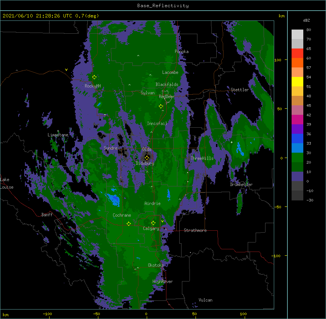Click the 100 tick on vertical km axis
Viewport: 326px width, 319px height.
click(x=278, y=60)
